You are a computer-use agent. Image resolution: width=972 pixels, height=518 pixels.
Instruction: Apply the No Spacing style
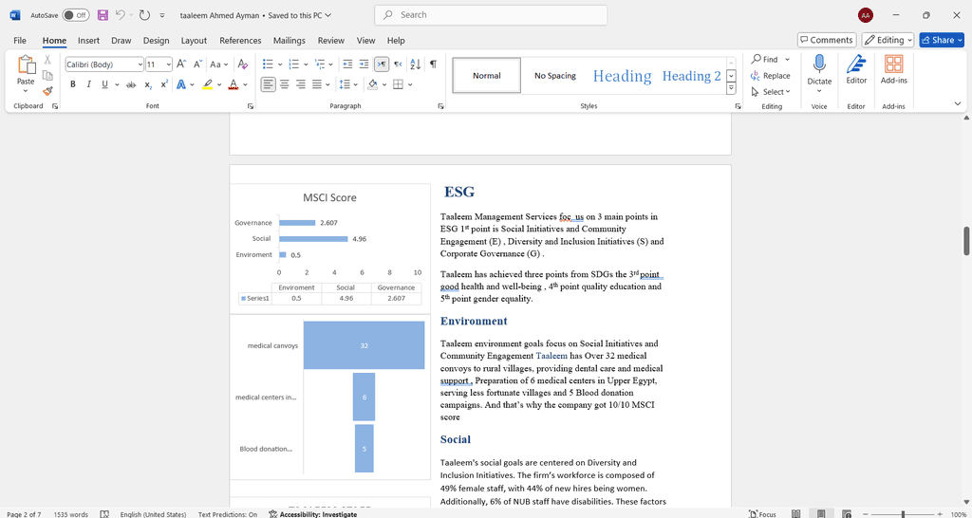click(554, 76)
